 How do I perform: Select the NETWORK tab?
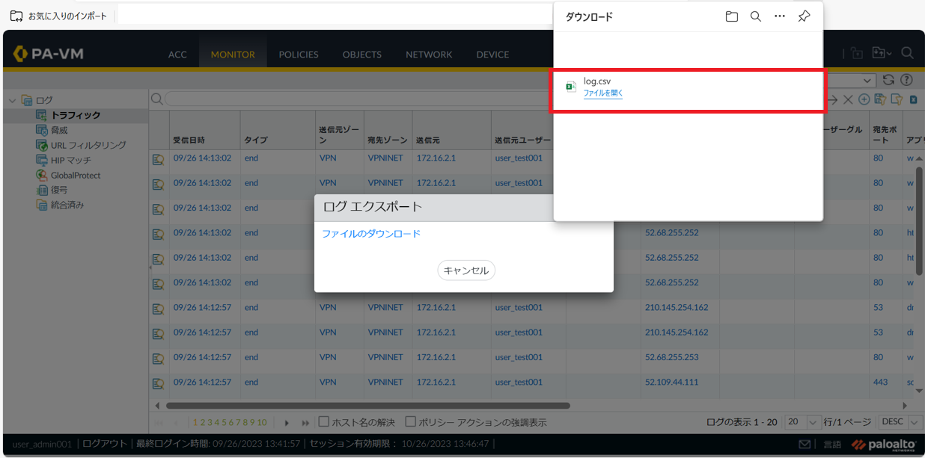[x=429, y=55]
